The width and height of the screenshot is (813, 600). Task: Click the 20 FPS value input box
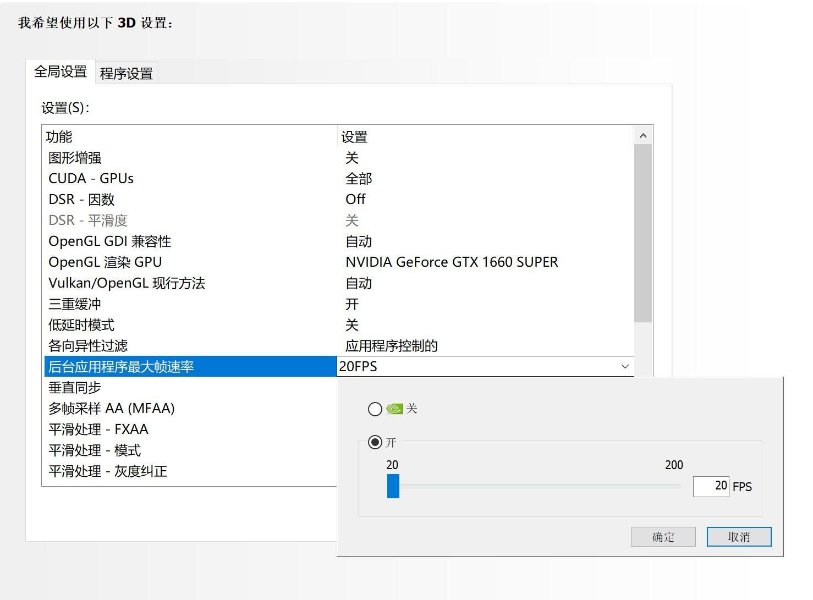pos(711,486)
